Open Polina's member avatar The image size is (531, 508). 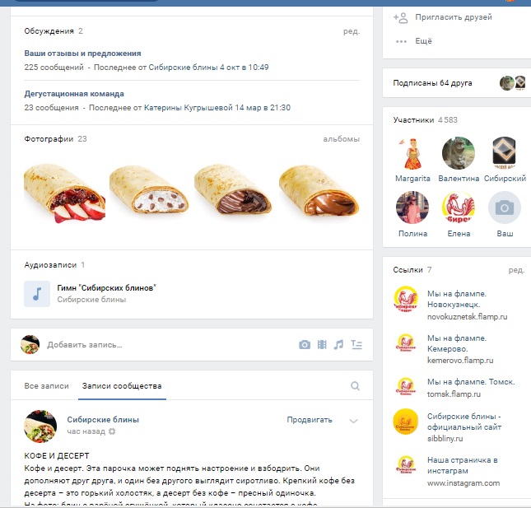pyautogui.click(x=412, y=207)
